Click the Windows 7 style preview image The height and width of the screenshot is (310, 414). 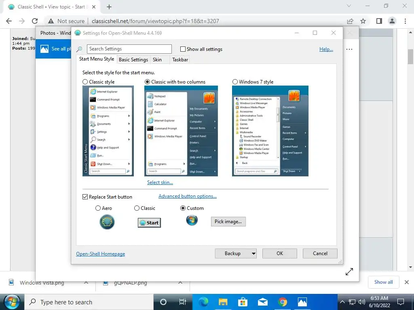[270, 131]
